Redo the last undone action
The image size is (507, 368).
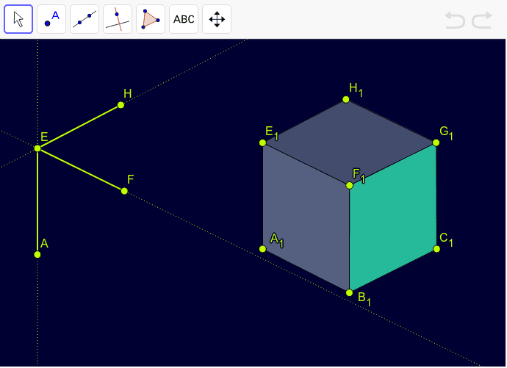[x=482, y=20]
